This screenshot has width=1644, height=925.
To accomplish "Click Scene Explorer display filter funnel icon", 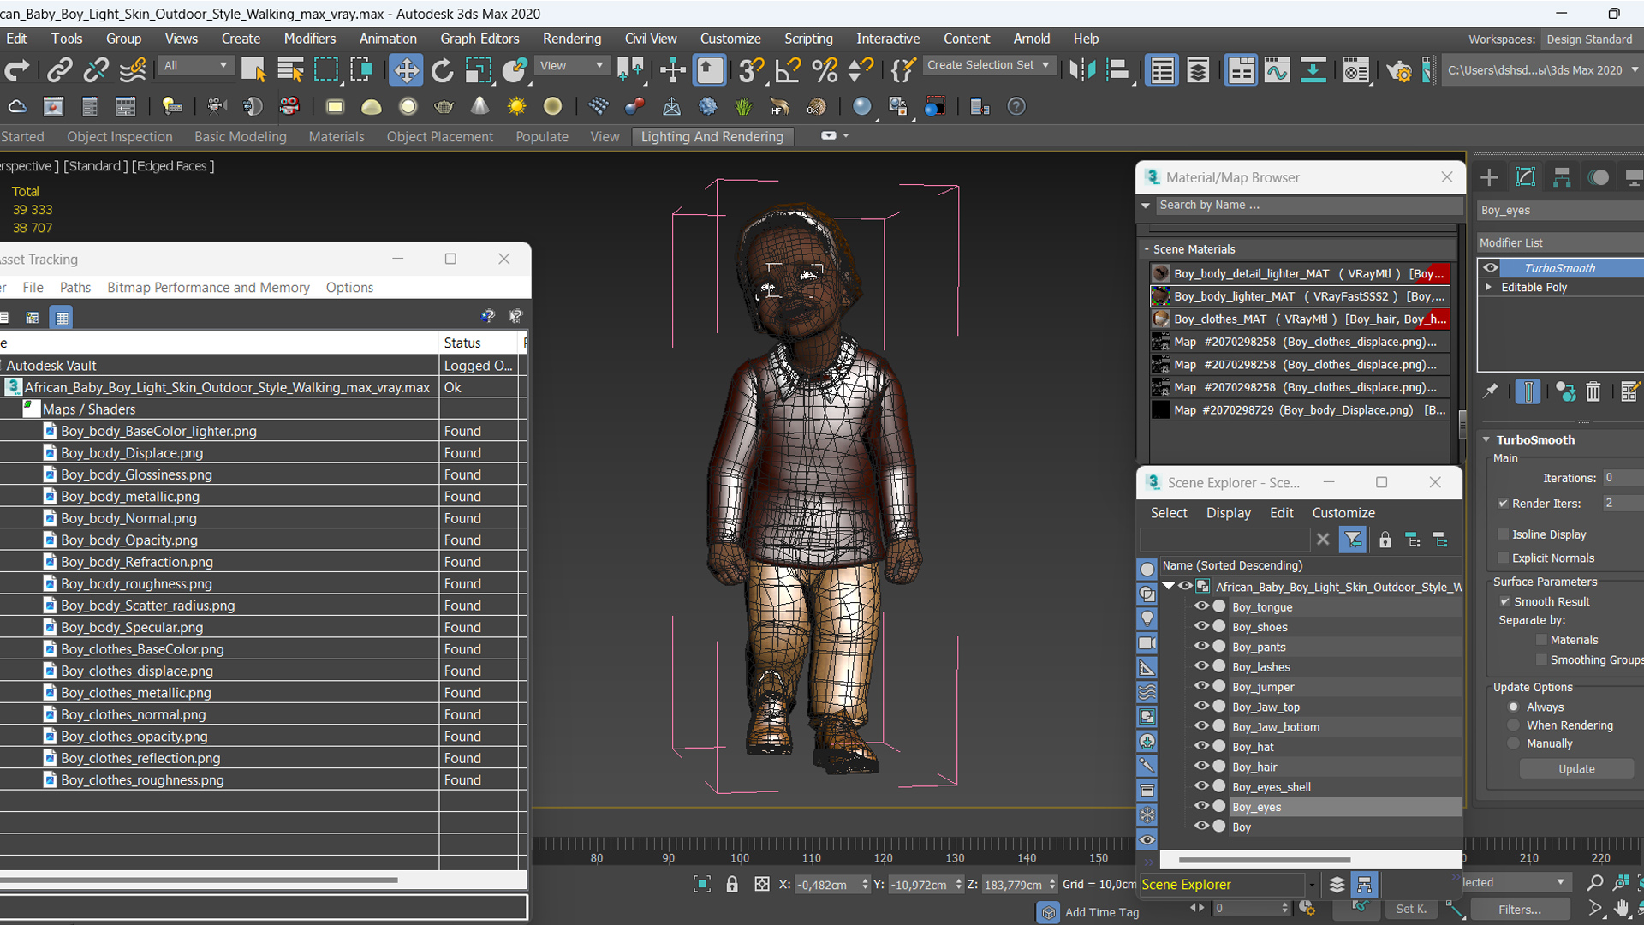I will 1353,540.
